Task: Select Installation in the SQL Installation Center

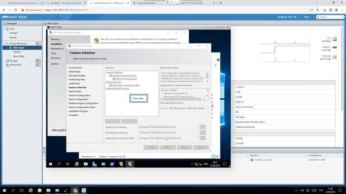Action: coord(56,44)
